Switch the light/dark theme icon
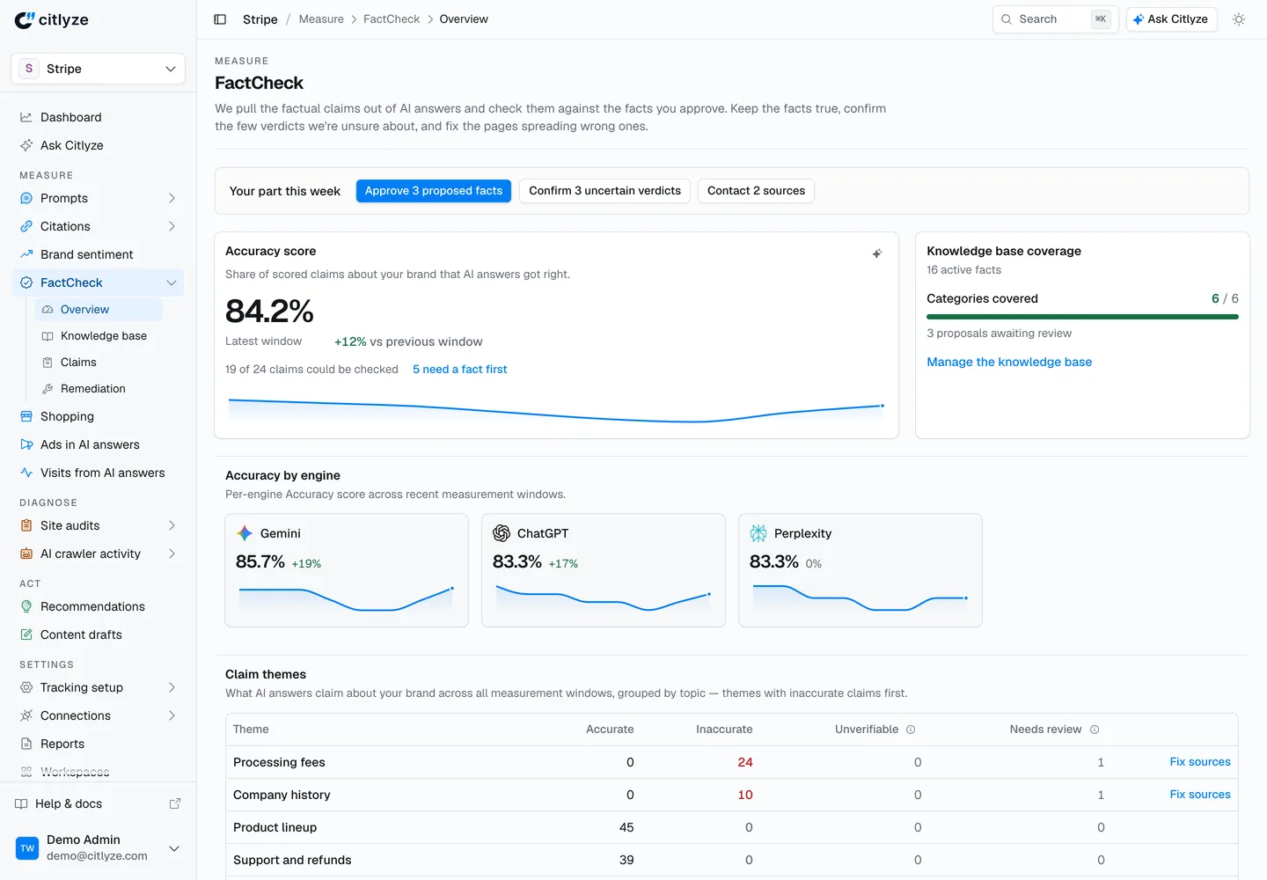This screenshot has width=1267, height=880. click(x=1239, y=19)
